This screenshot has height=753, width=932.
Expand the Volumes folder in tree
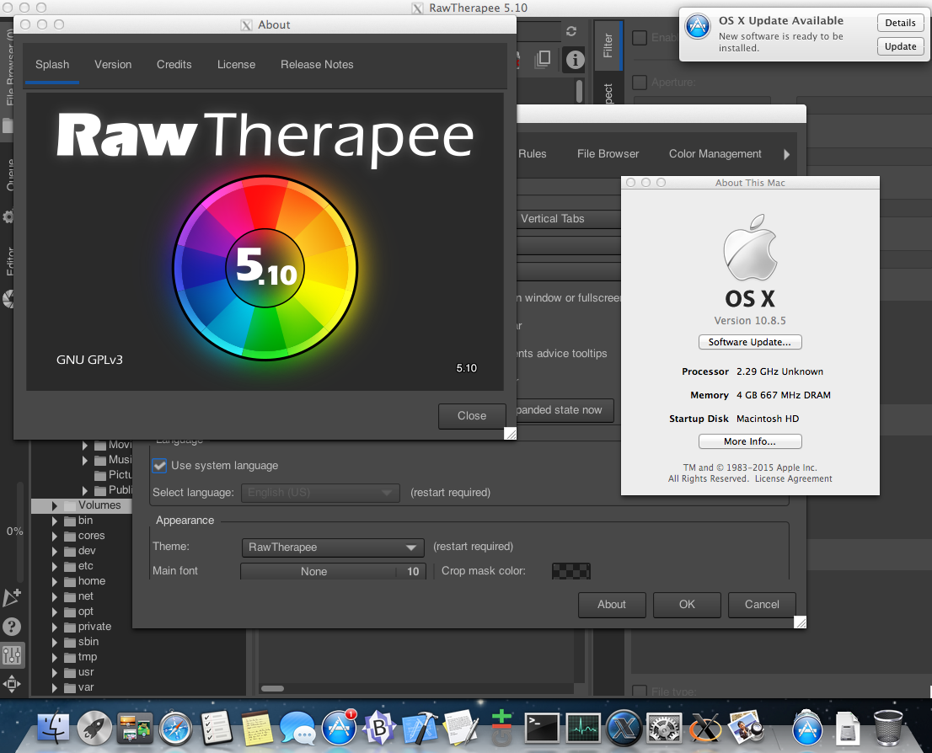coord(55,505)
